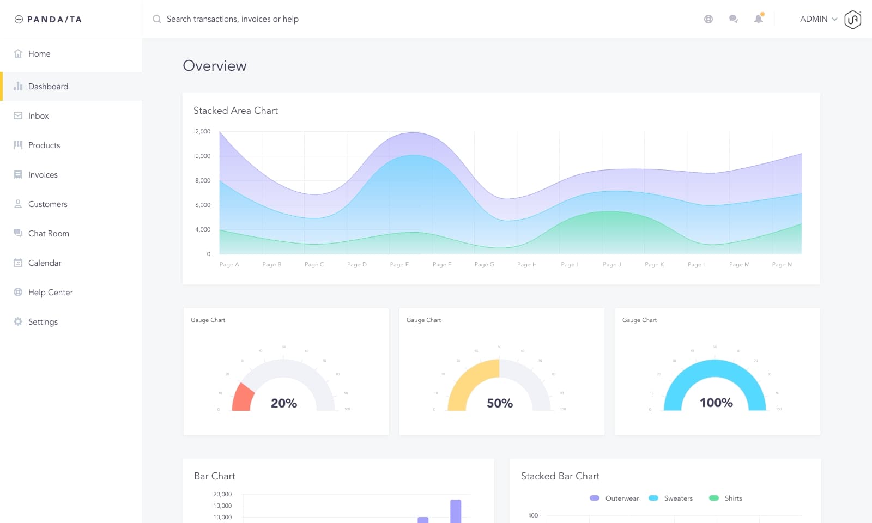The height and width of the screenshot is (523, 872).
Task: Open the Chat Room speech bubble icon
Action: [18, 233]
